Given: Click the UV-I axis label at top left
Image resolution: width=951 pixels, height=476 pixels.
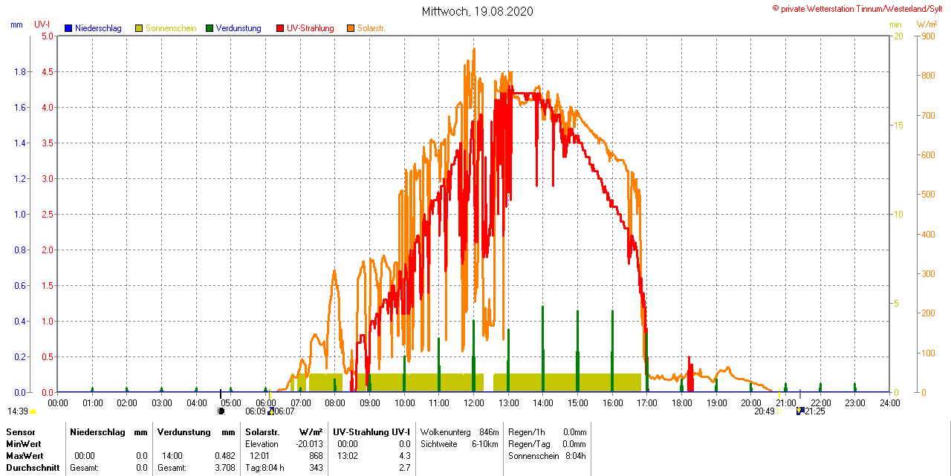Looking at the screenshot, I should [x=42, y=25].
